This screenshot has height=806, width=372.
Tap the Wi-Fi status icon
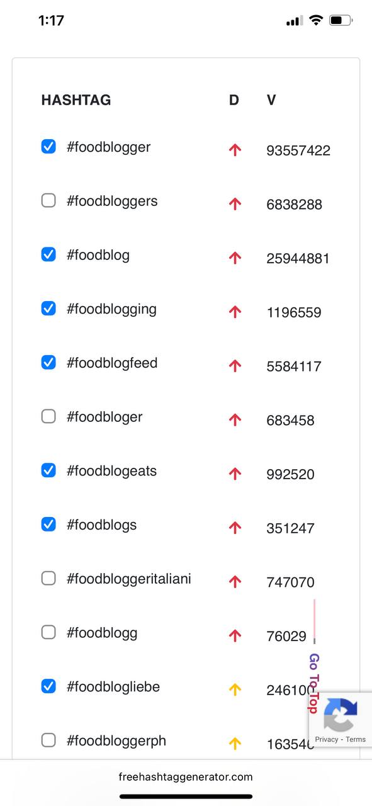[315, 20]
